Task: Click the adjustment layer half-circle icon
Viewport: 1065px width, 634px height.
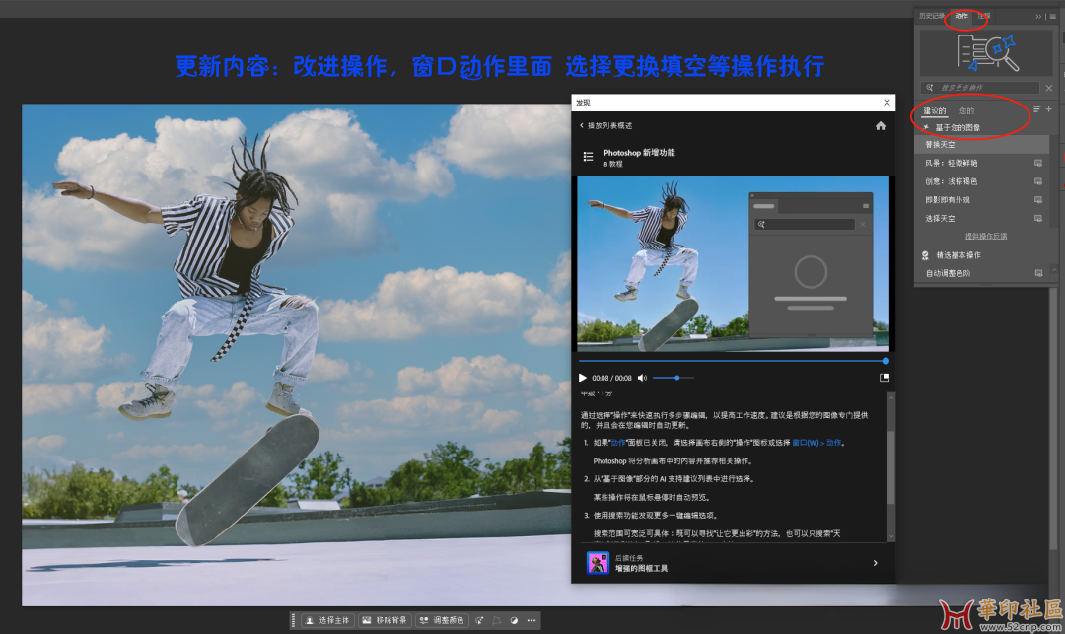Action: coord(514,620)
